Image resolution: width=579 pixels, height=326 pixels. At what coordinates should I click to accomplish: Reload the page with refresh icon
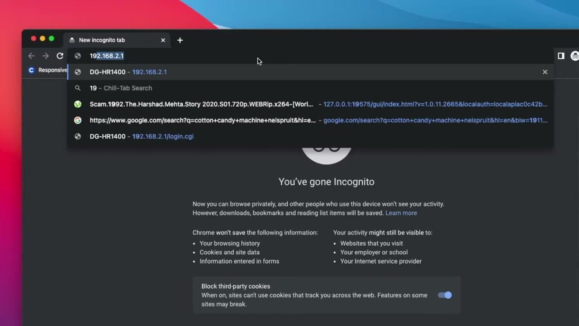point(60,56)
